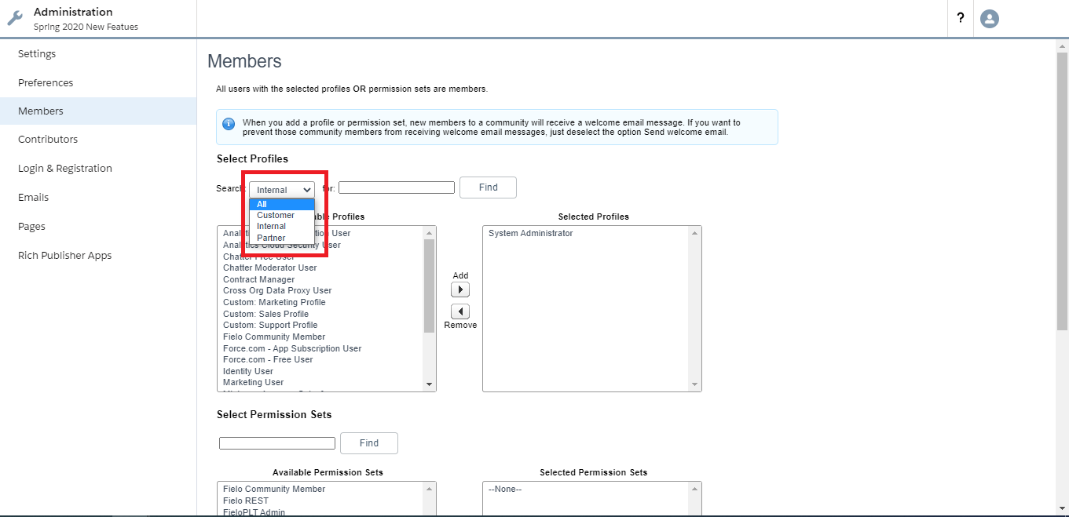Click Find button for profiles search
This screenshot has height=517, width=1069.
(x=488, y=188)
